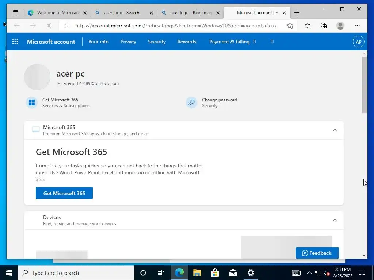Image resolution: width=374 pixels, height=280 pixels.
Task: Open a new browser tab
Action: (297, 13)
